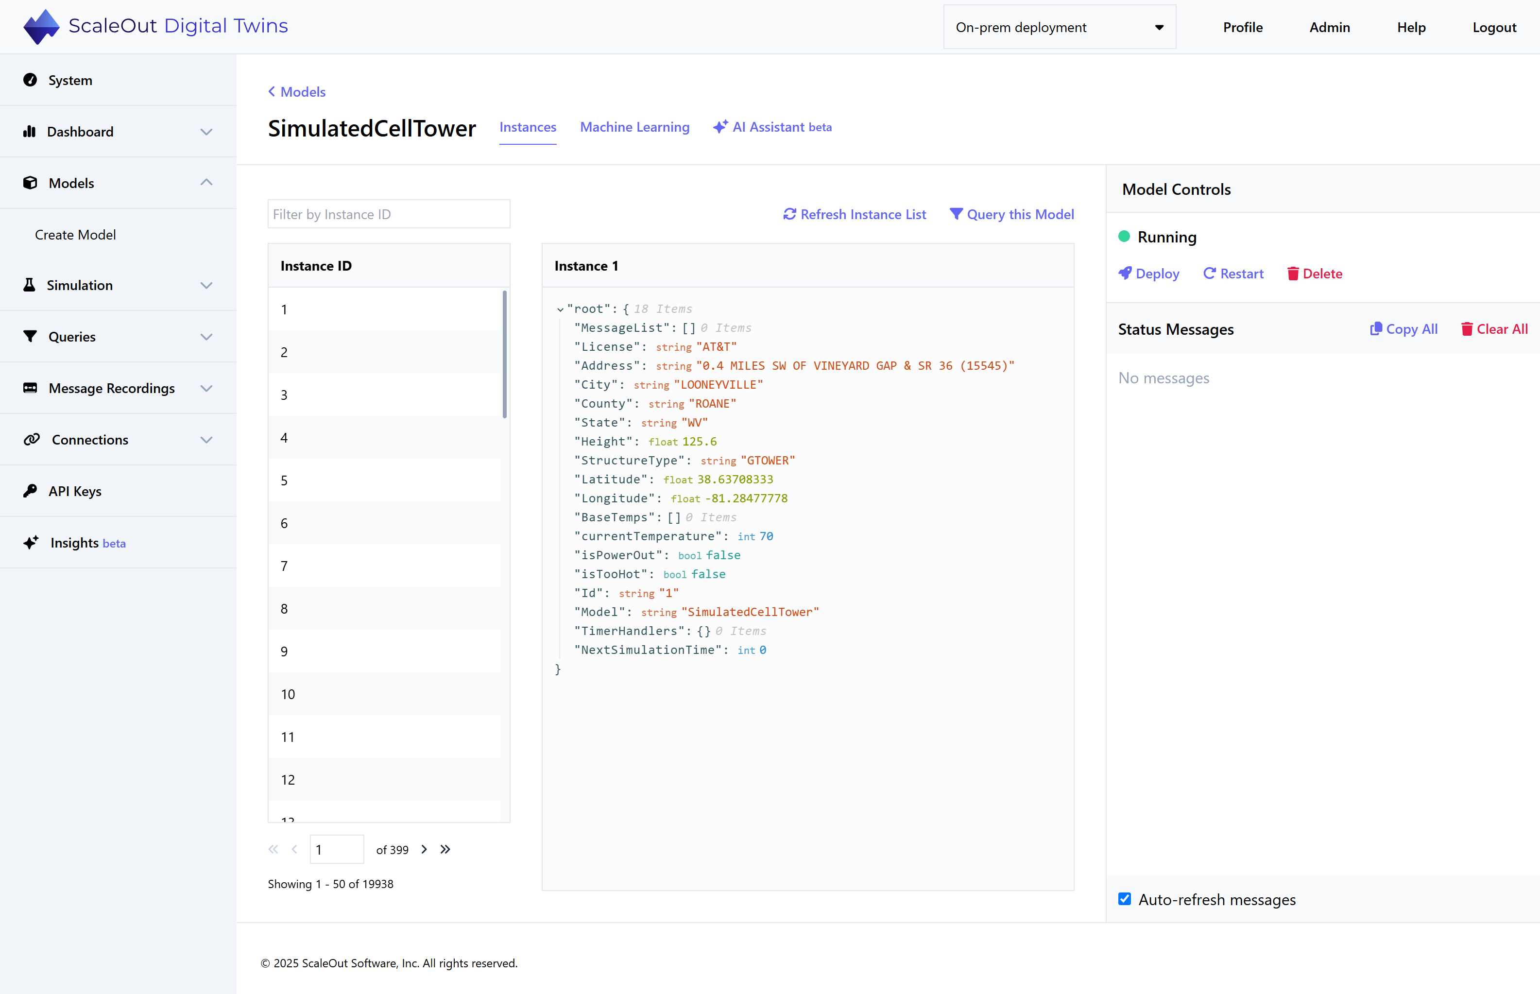The image size is (1540, 994).
Task: Click the "GTOWER" StructureType value
Action: [768, 460]
